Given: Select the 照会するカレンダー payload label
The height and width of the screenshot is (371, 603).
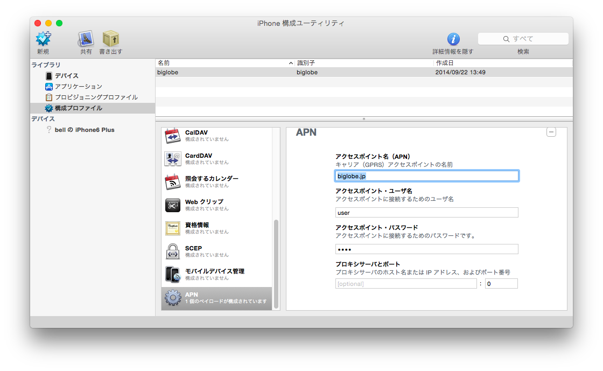Looking at the screenshot, I should (212, 179).
